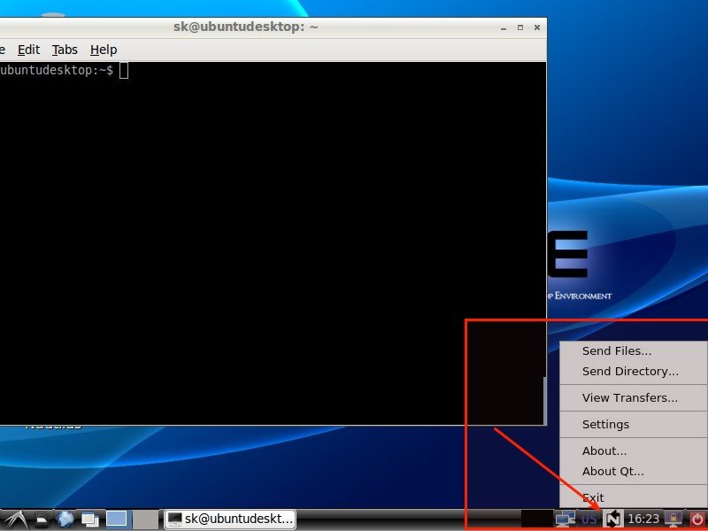Click the 16:23 panel clock
The width and height of the screenshot is (708, 531).
643,519
